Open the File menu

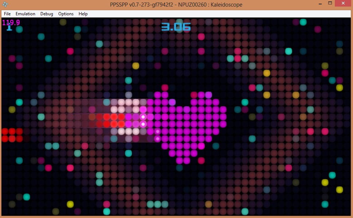(x=7, y=14)
